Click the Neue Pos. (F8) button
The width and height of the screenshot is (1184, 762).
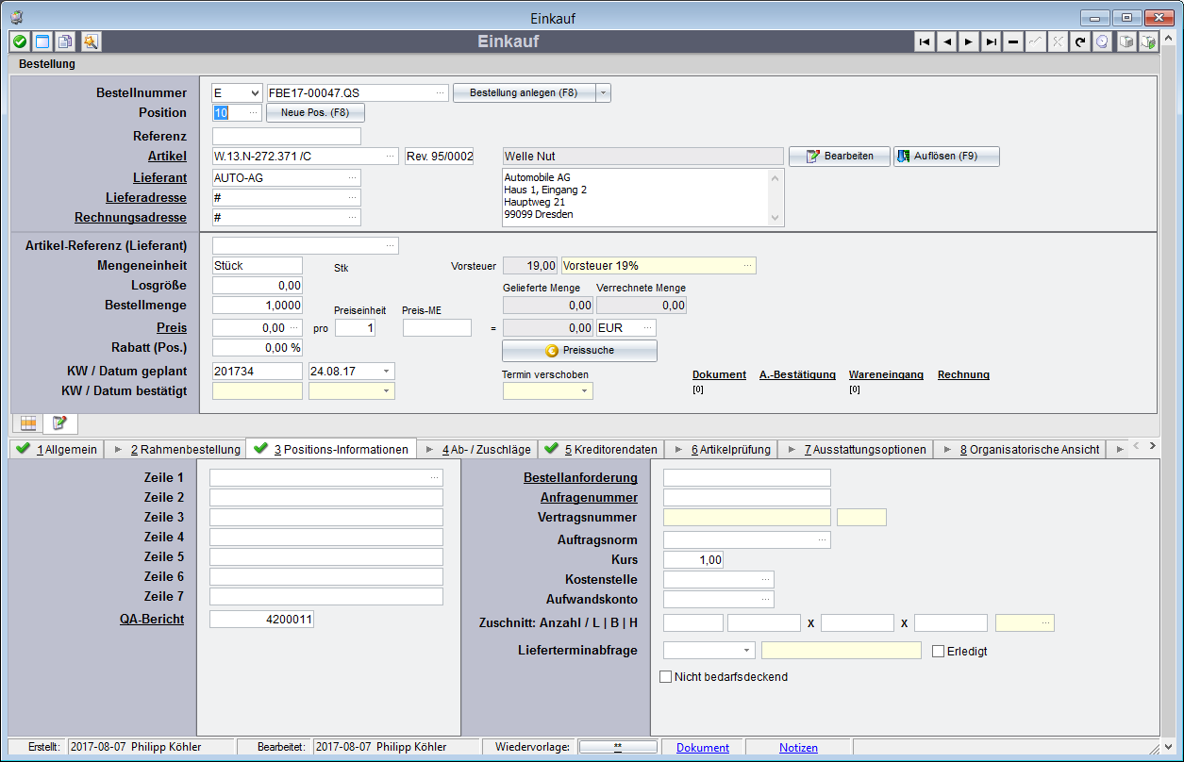tap(315, 112)
